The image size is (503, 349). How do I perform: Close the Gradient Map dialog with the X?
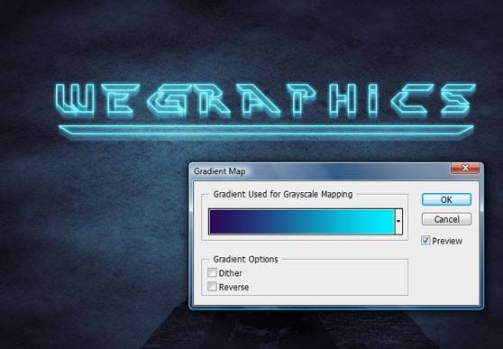465,168
